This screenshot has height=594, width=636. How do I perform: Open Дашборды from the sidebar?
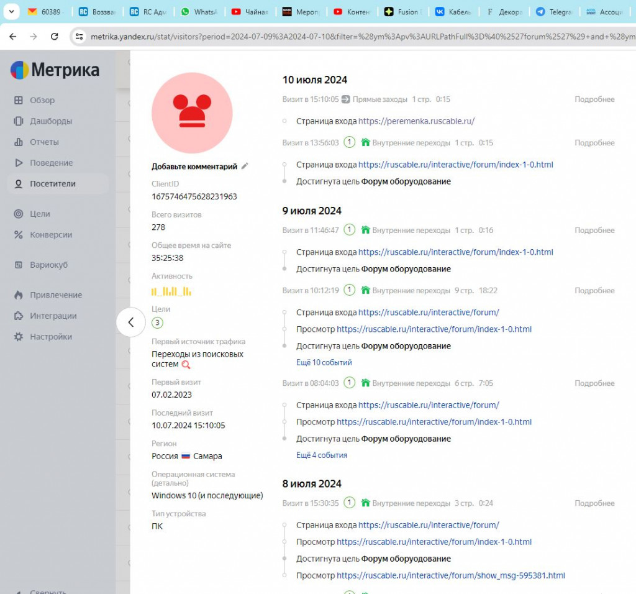51,121
